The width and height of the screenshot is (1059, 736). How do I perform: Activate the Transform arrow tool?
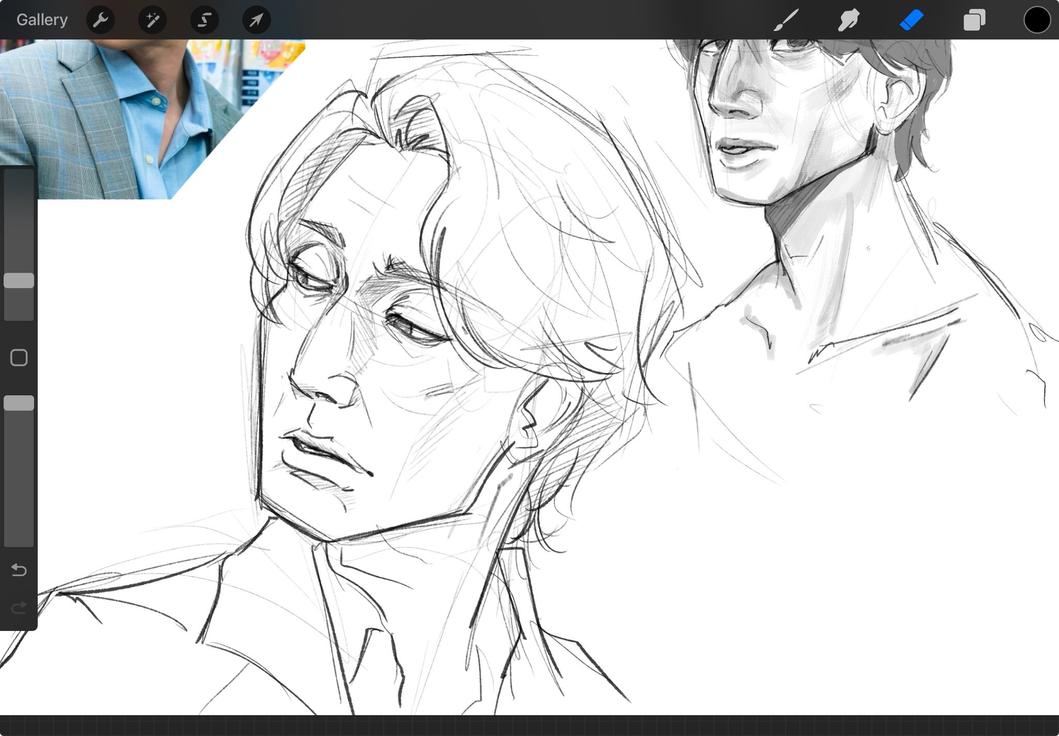(256, 20)
